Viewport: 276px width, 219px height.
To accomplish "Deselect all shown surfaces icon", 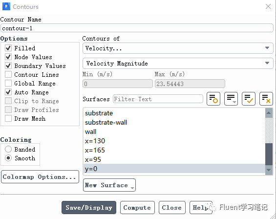I will pos(266,99).
